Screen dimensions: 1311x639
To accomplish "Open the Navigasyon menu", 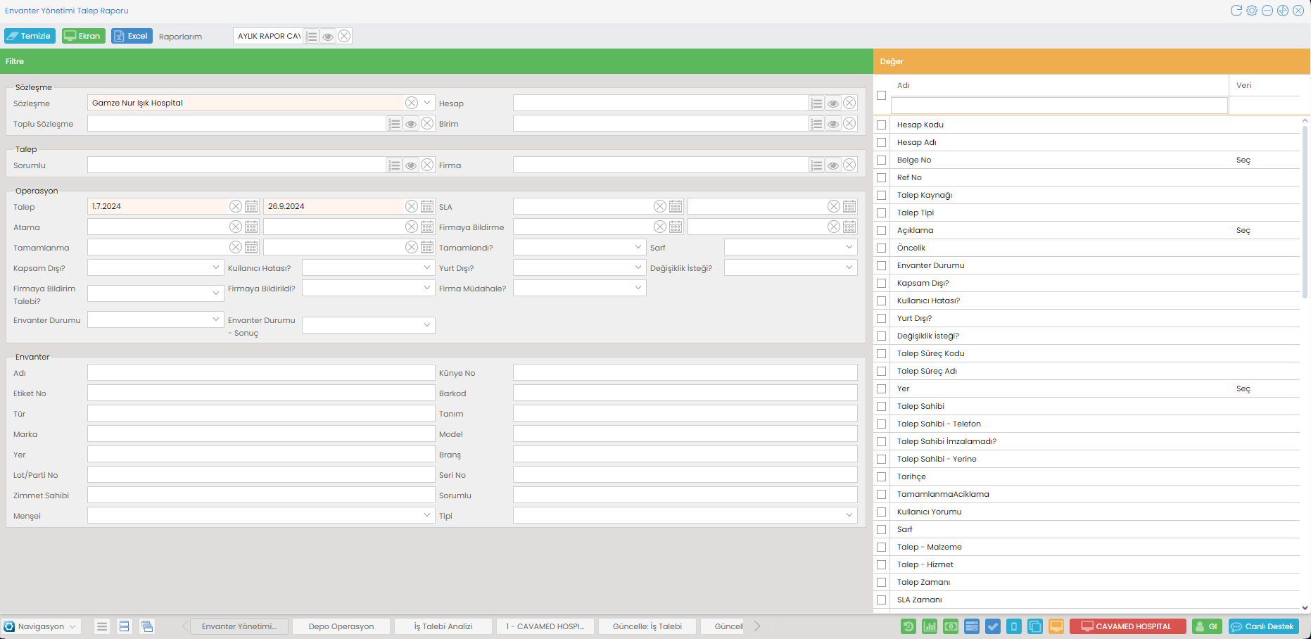I will [x=41, y=626].
